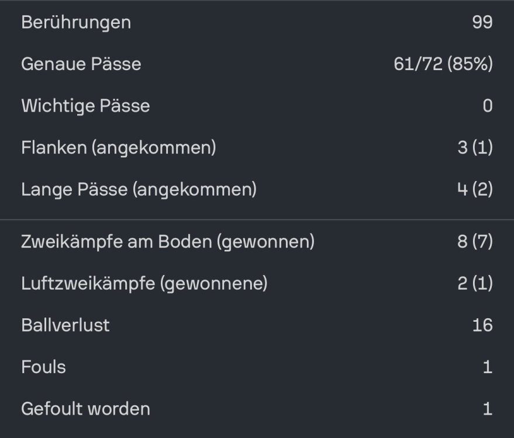Click the Fouls label
This screenshot has height=438, width=514.
(43, 367)
